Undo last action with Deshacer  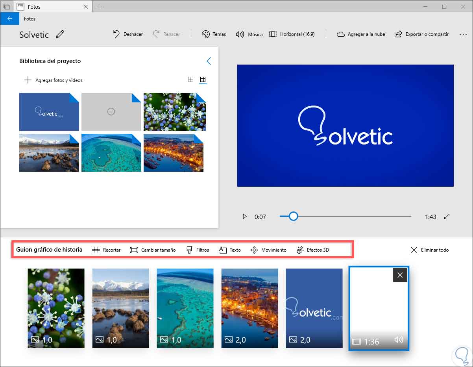pyautogui.click(x=128, y=34)
